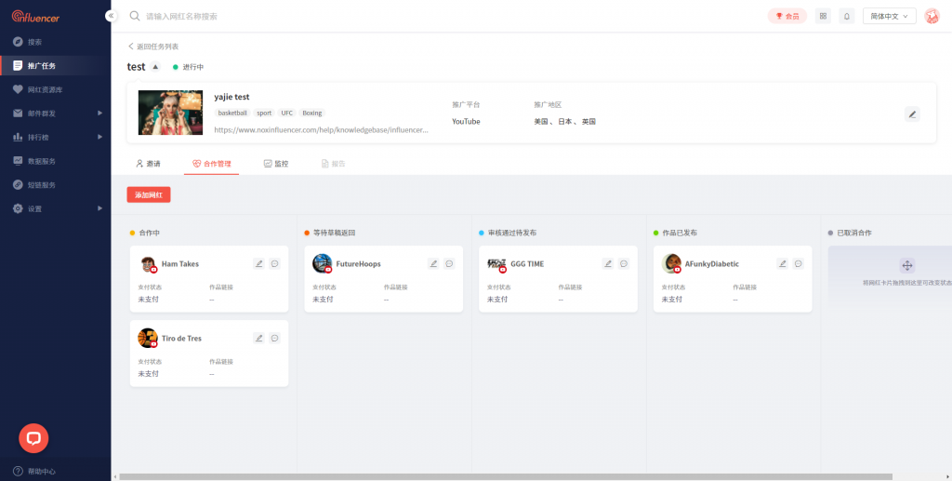This screenshot has width=952, height=481.
Task: Click the 添加网红 button
Action: click(149, 194)
